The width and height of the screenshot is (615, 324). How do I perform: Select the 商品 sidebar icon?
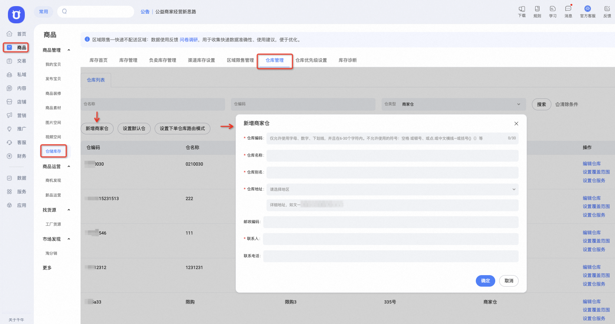click(9, 47)
